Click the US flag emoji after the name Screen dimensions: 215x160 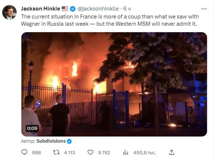(65, 9)
